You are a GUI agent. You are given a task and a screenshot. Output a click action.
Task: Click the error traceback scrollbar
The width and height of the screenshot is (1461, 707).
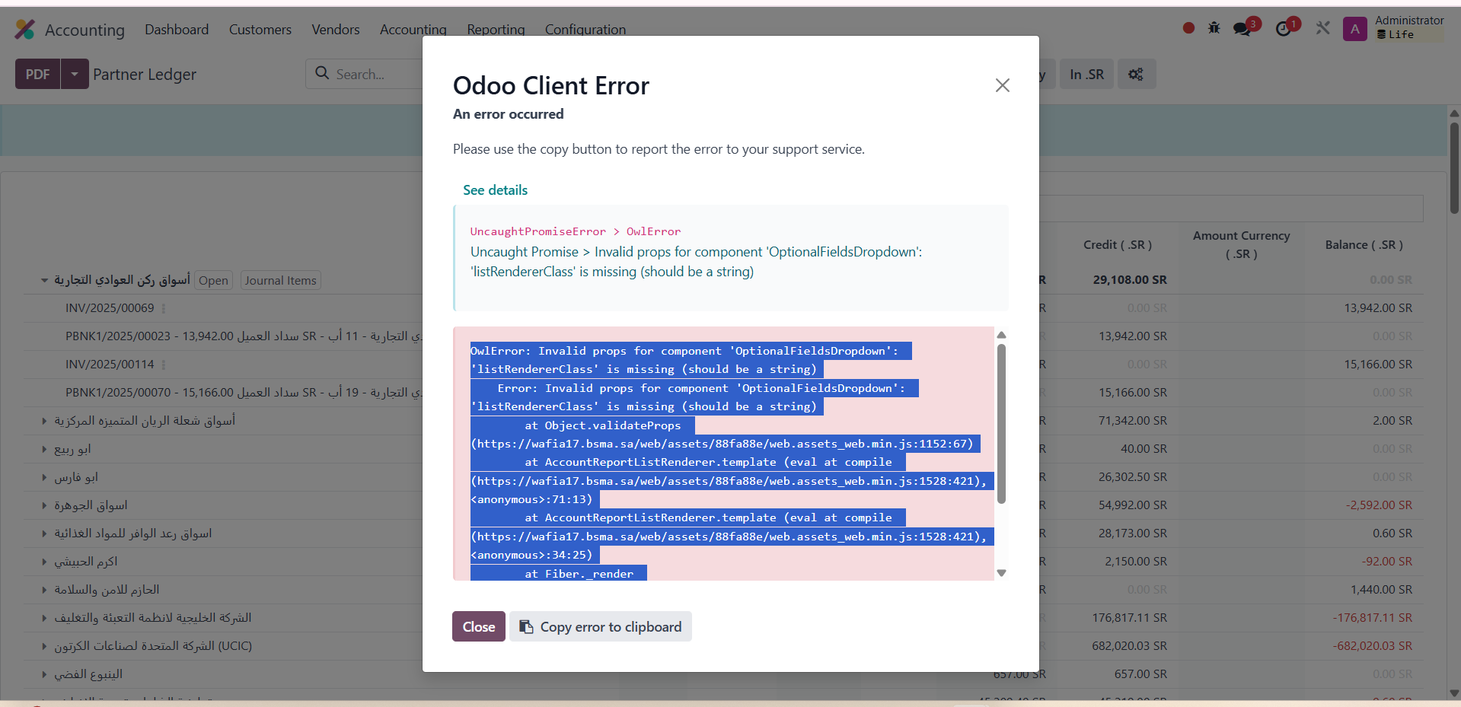click(x=1001, y=423)
